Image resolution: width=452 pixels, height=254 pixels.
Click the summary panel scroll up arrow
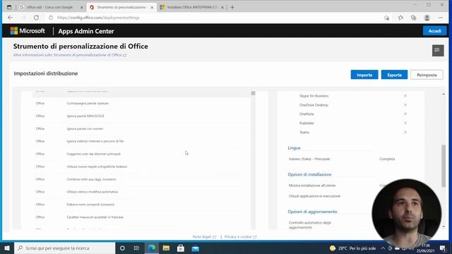[x=444, y=94]
